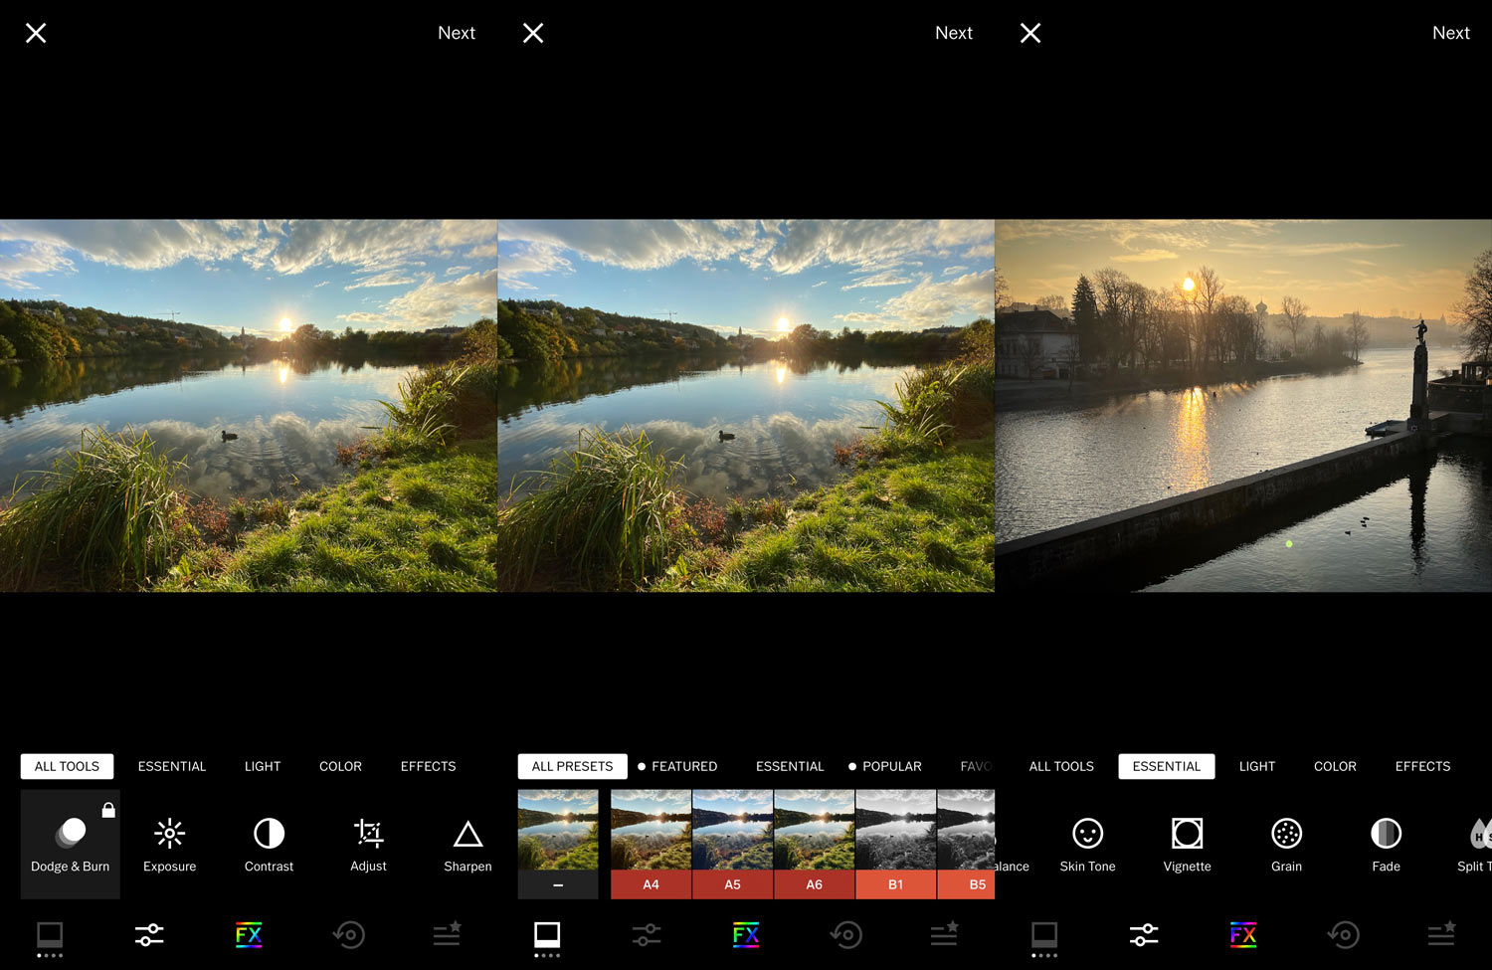Open FX panel below the preset thumbnails
This screenshot has height=970, width=1492.
point(746,934)
